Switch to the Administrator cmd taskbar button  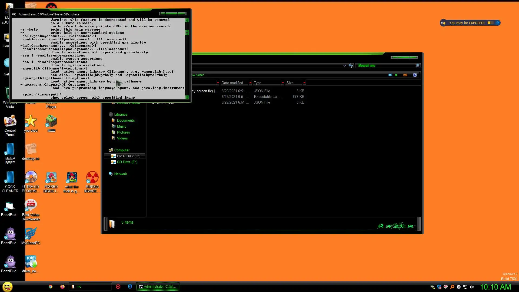[158, 287]
